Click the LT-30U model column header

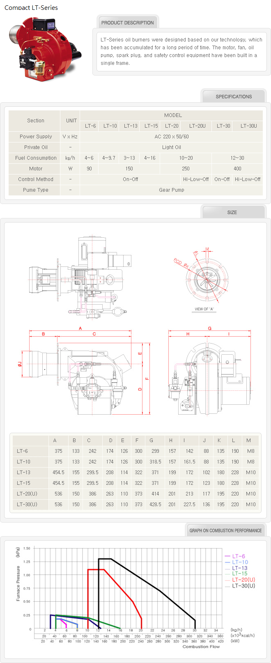pyautogui.click(x=248, y=126)
